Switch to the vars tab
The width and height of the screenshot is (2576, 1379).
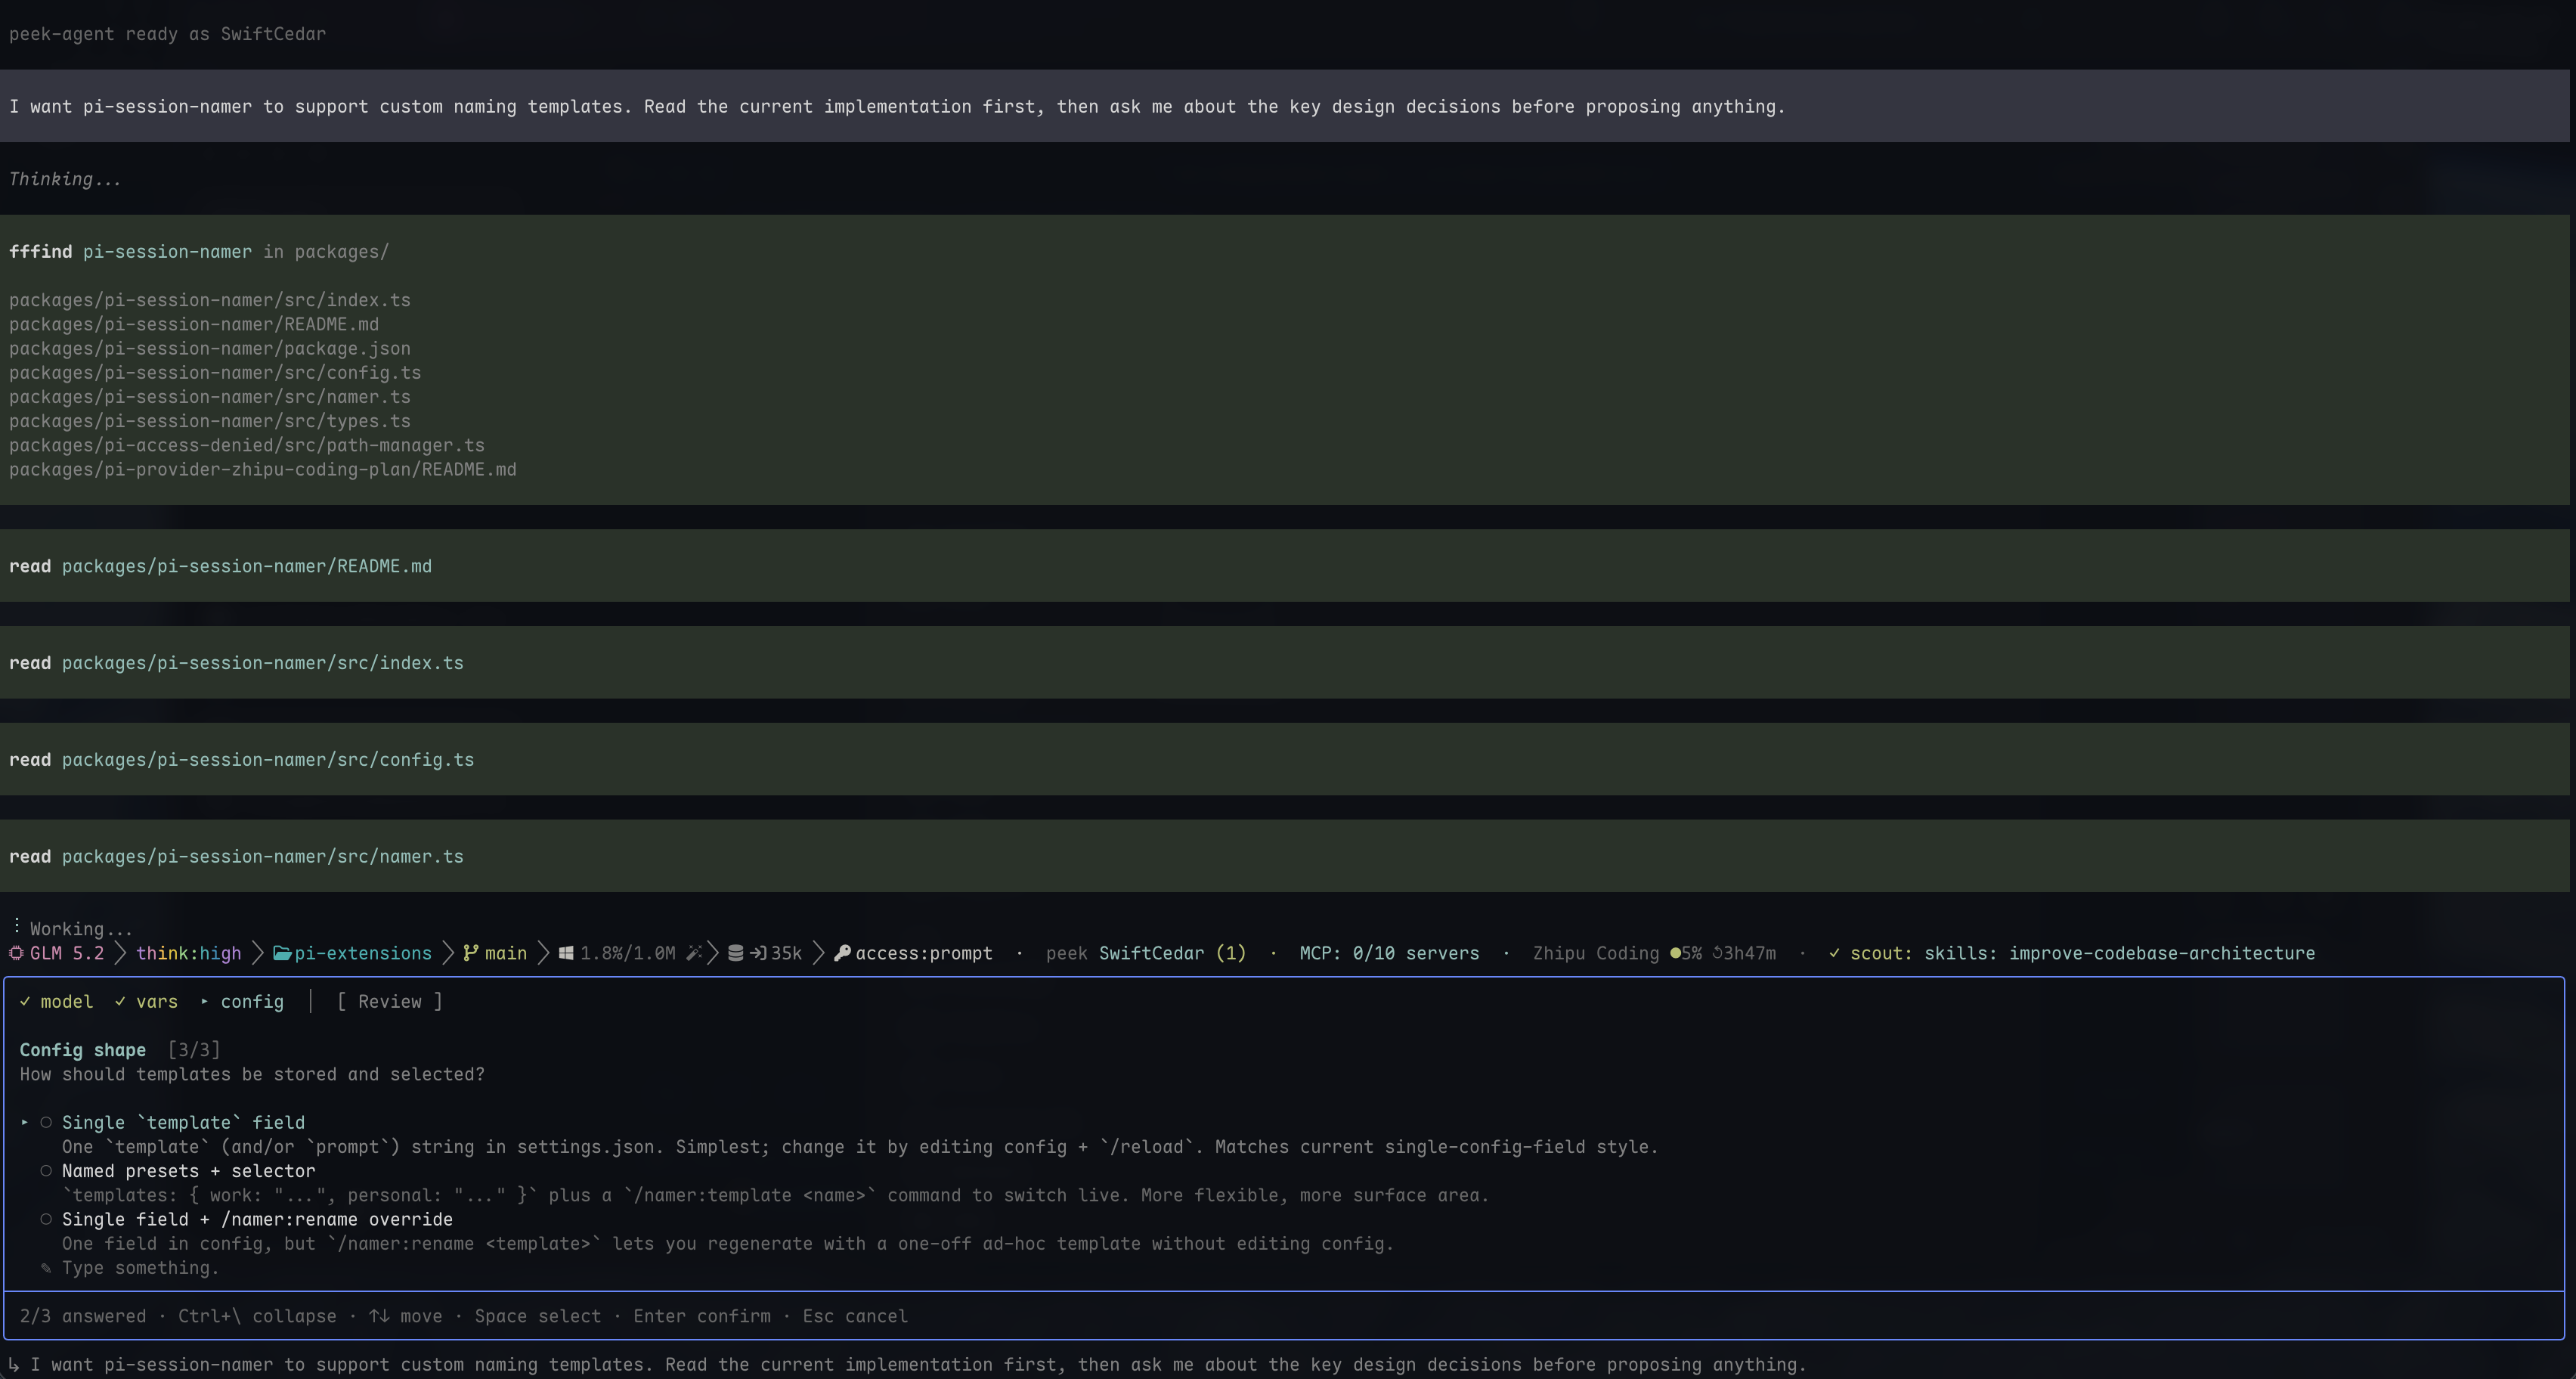[x=157, y=1001]
